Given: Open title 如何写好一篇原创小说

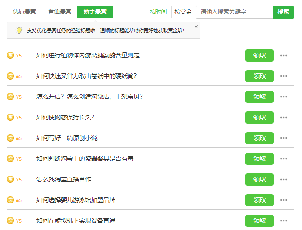Looking at the screenshot, I should tap(67, 138).
